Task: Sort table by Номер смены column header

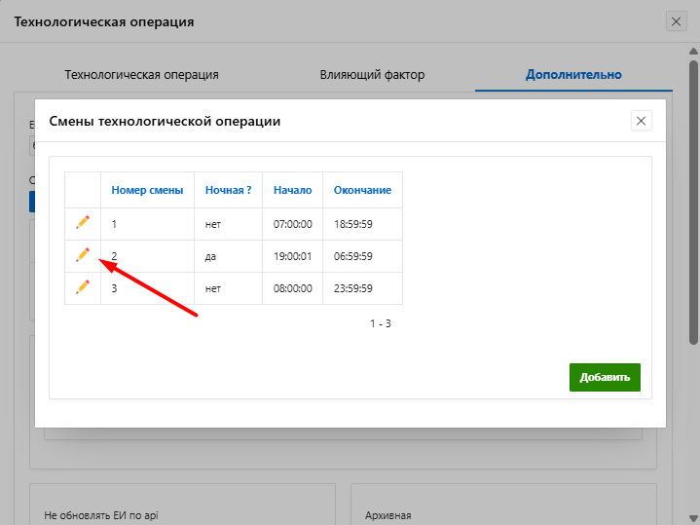Action: tap(147, 190)
